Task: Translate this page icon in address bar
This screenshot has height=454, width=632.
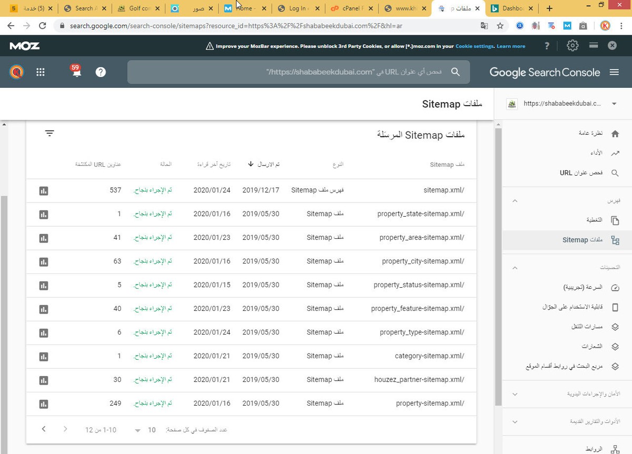Action: click(x=484, y=25)
